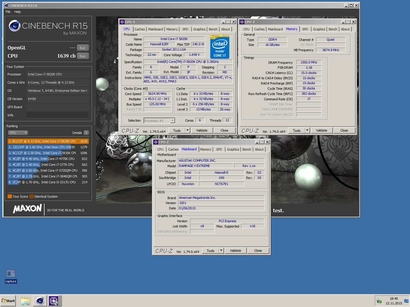
Task: Switch to Mainboard tab in CPU-Z CPU window
Action: click(x=156, y=29)
